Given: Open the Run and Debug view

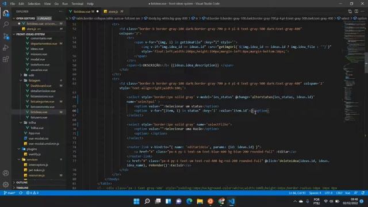Looking at the screenshot, I should click(6, 48).
